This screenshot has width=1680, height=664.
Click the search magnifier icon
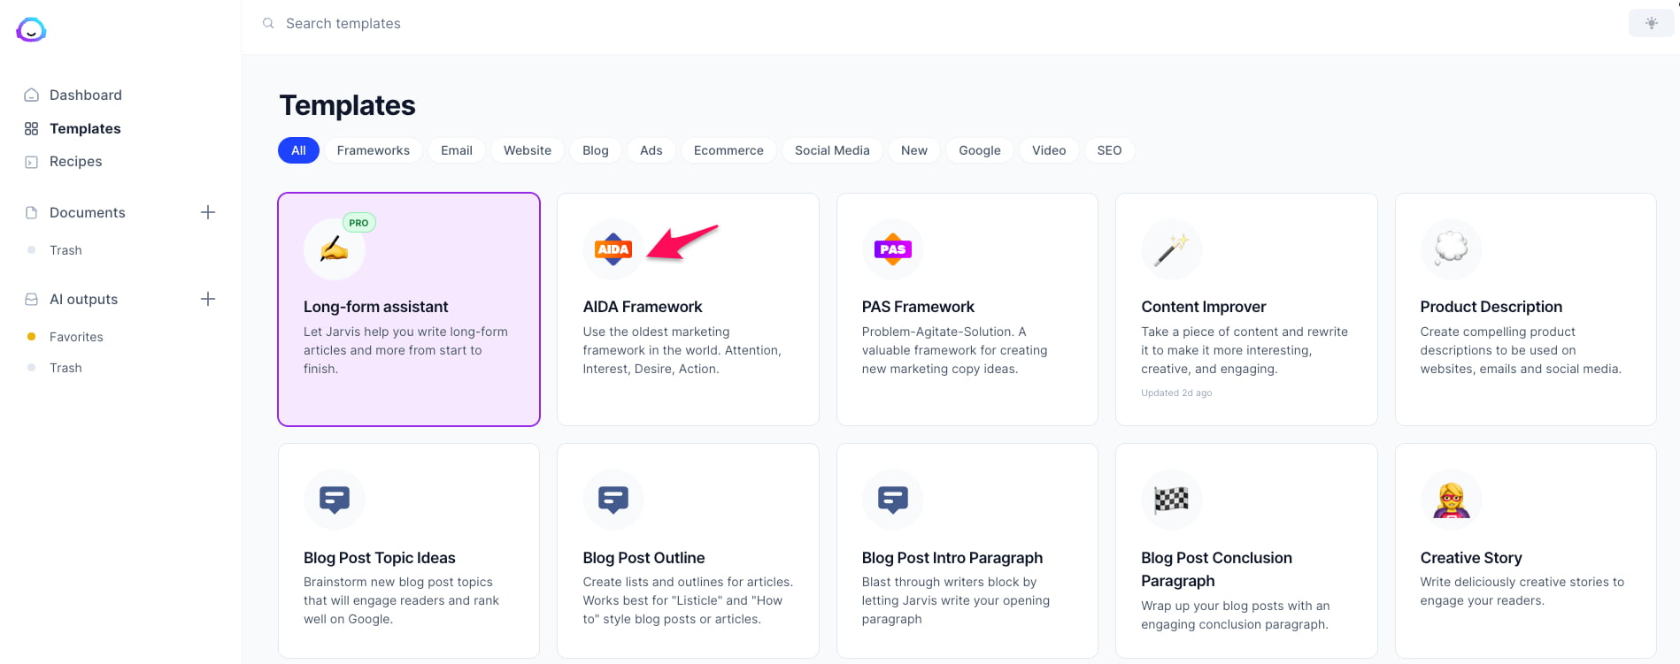point(268,23)
